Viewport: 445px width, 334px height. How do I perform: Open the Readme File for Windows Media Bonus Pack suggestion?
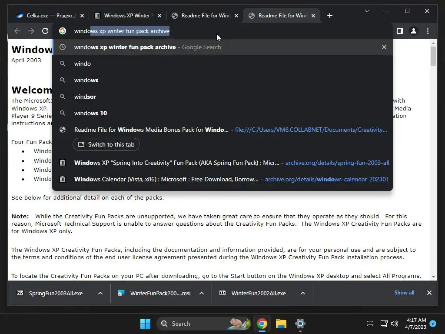(x=222, y=130)
